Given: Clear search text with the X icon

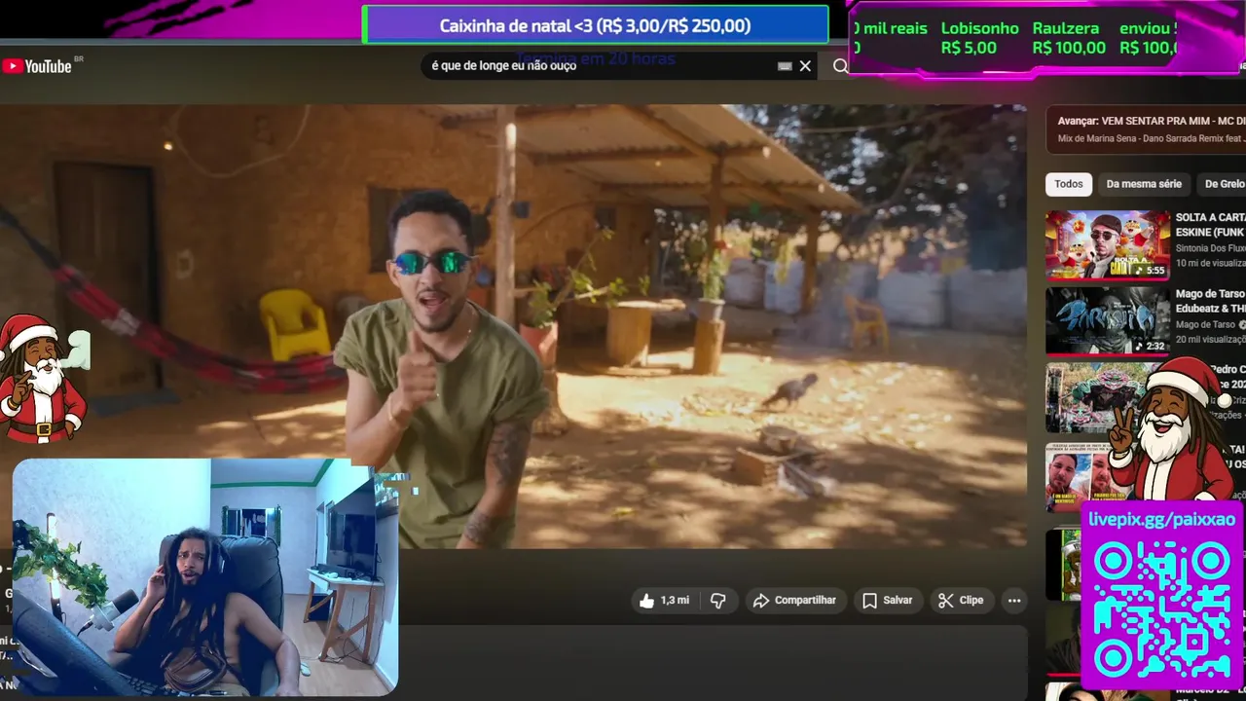Looking at the screenshot, I should pyautogui.click(x=805, y=66).
